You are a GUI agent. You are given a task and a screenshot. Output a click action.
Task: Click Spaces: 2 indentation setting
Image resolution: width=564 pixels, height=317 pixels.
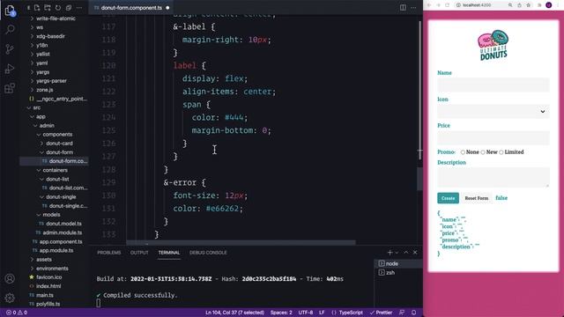[281, 313]
